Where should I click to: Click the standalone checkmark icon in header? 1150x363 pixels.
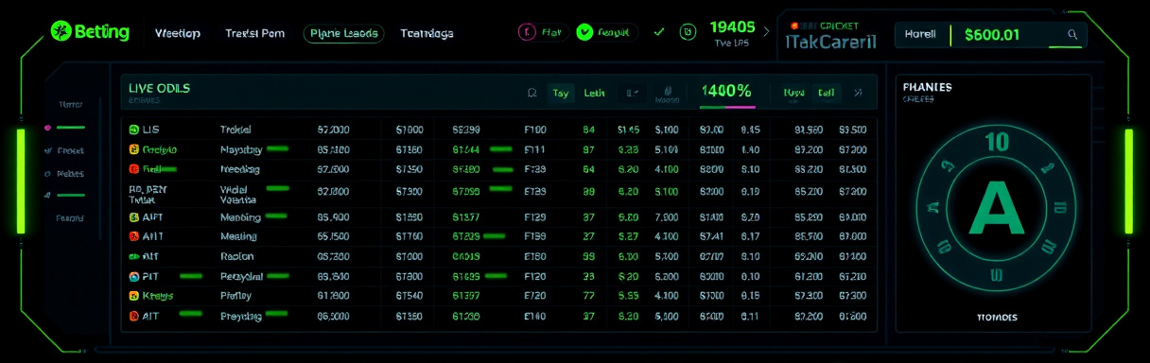point(659,32)
